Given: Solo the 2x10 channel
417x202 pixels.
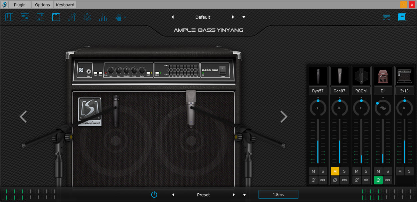Looking at the screenshot, I should pos(409,171).
